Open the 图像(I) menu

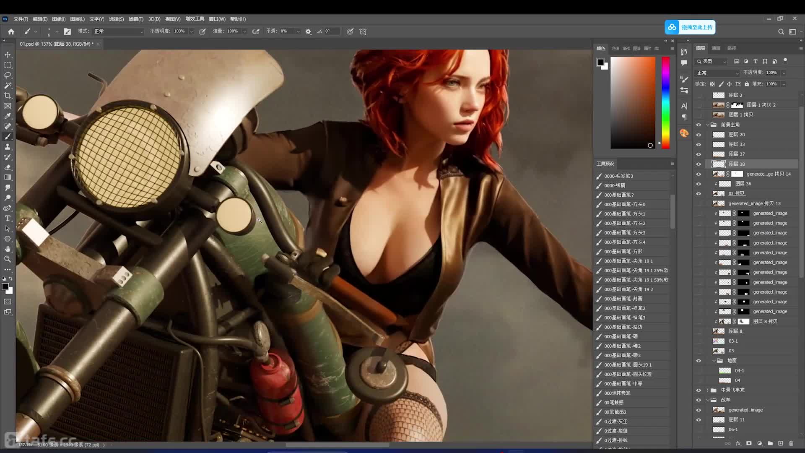tap(59, 19)
